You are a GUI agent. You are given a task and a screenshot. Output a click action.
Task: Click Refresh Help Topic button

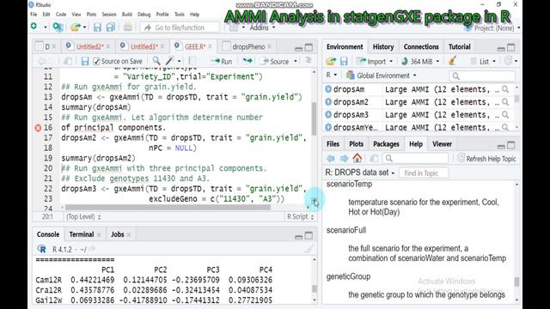click(486, 159)
